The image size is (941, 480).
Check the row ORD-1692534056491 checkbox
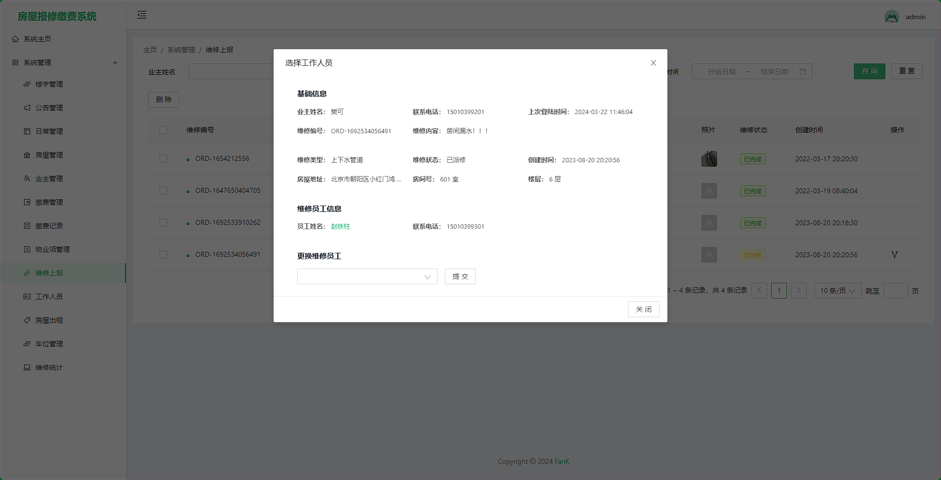pos(163,255)
